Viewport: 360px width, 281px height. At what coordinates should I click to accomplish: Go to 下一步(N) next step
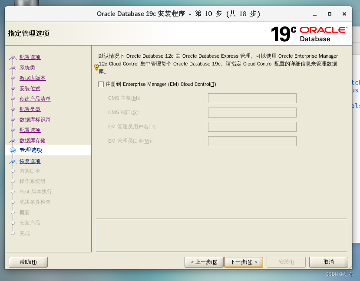click(x=244, y=262)
